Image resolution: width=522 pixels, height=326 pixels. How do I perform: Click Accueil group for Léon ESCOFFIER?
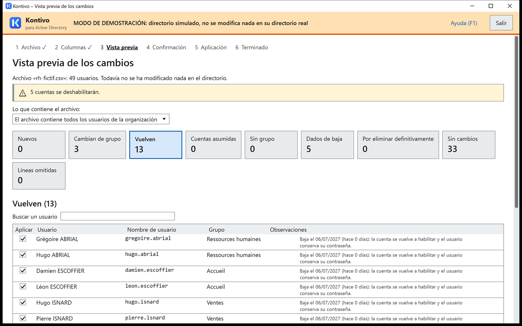[216, 286]
